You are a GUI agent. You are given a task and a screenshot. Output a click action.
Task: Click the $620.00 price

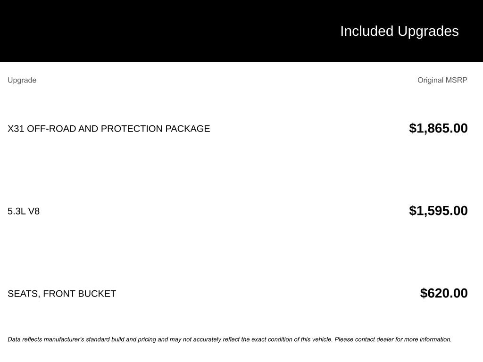pyautogui.click(x=444, y=293)
